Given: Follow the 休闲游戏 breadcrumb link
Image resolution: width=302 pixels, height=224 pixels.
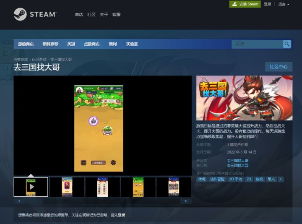Looking at the screenshot, I should click(x=39, y=60).
